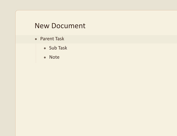
Task: Click beige margin left of the document page
Action: (x=8, y=73)
